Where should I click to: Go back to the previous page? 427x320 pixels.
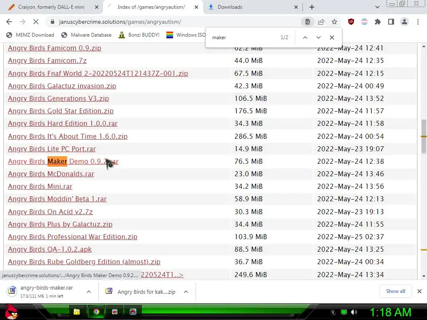pyautogui.click(x=9, y=22)
